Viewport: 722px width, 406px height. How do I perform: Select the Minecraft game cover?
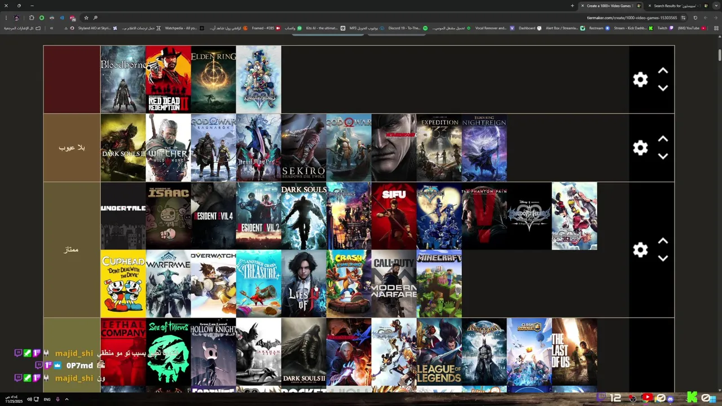439,284
